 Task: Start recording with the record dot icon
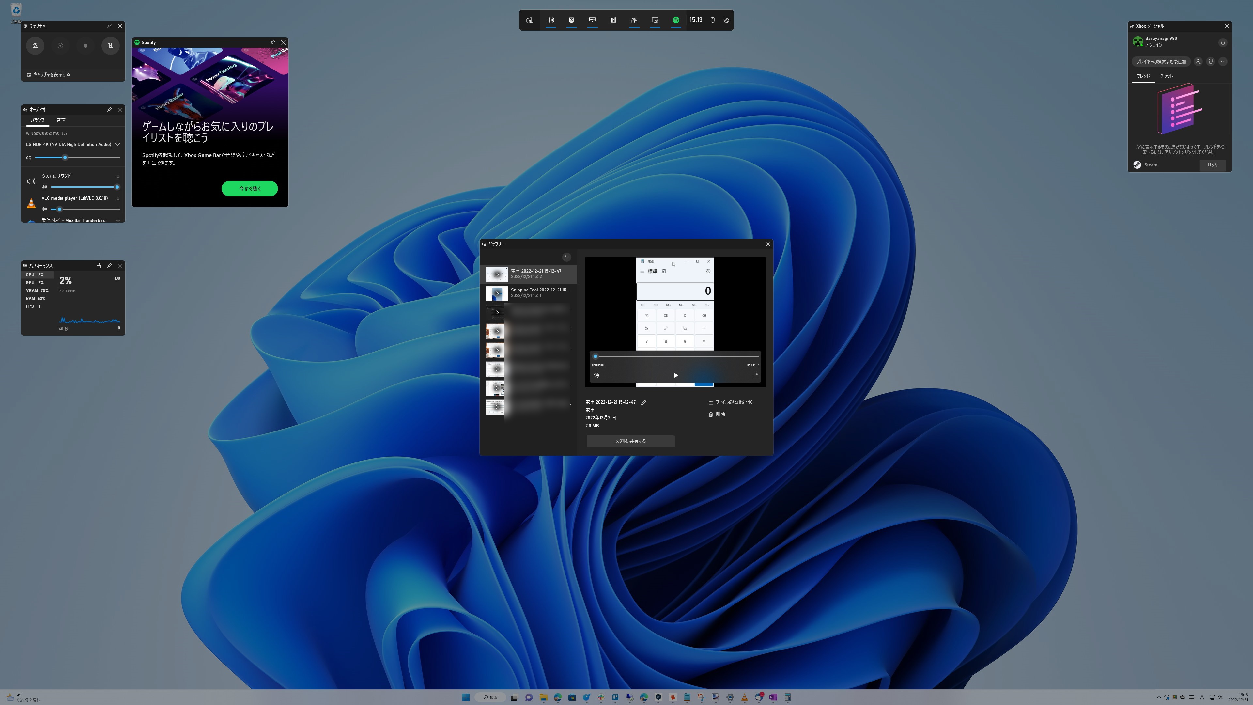pos(85,46)
